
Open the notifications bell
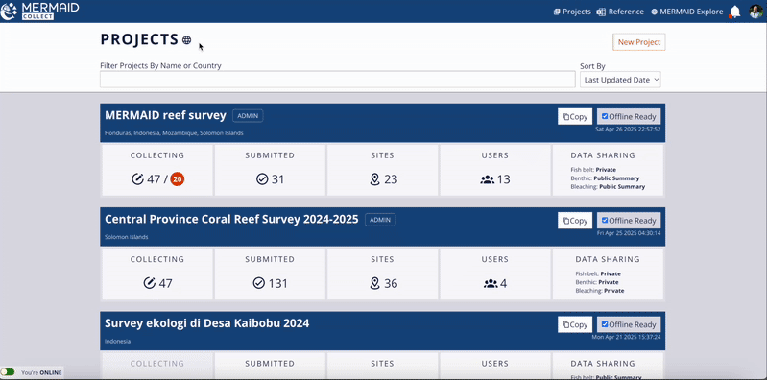734,12
